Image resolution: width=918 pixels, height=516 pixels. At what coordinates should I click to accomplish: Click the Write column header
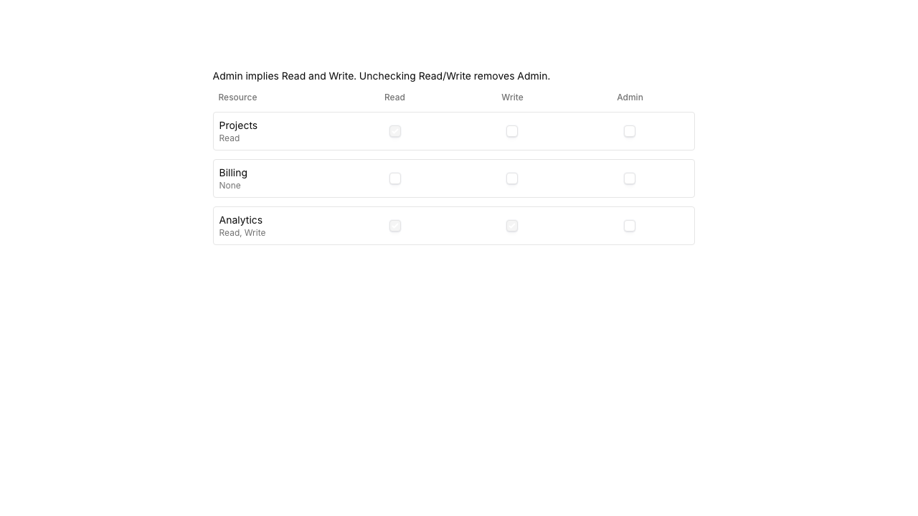[x=512, y=97]
